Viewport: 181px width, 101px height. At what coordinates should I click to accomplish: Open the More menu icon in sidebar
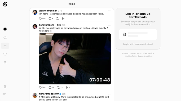[5, 94]
